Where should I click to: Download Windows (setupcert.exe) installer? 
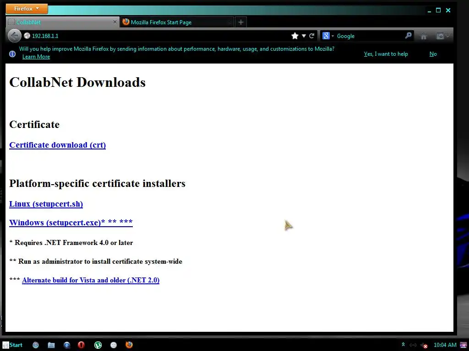[71, 223]
